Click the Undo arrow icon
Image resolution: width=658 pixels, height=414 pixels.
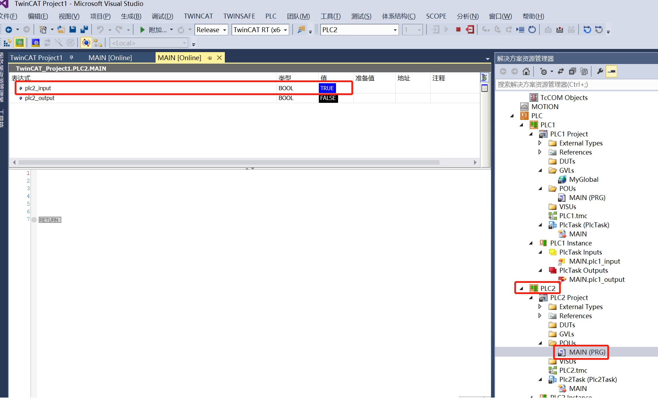point(100,30)
